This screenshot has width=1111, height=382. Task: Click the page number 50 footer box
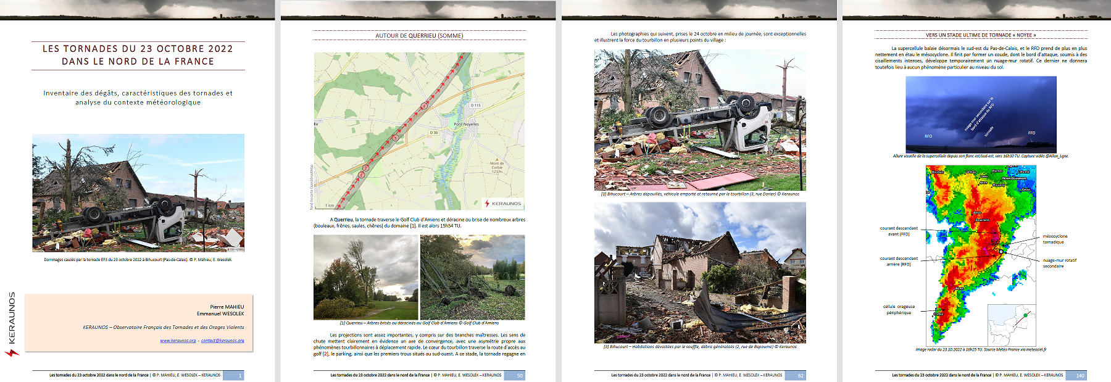(x=514, y=375)
